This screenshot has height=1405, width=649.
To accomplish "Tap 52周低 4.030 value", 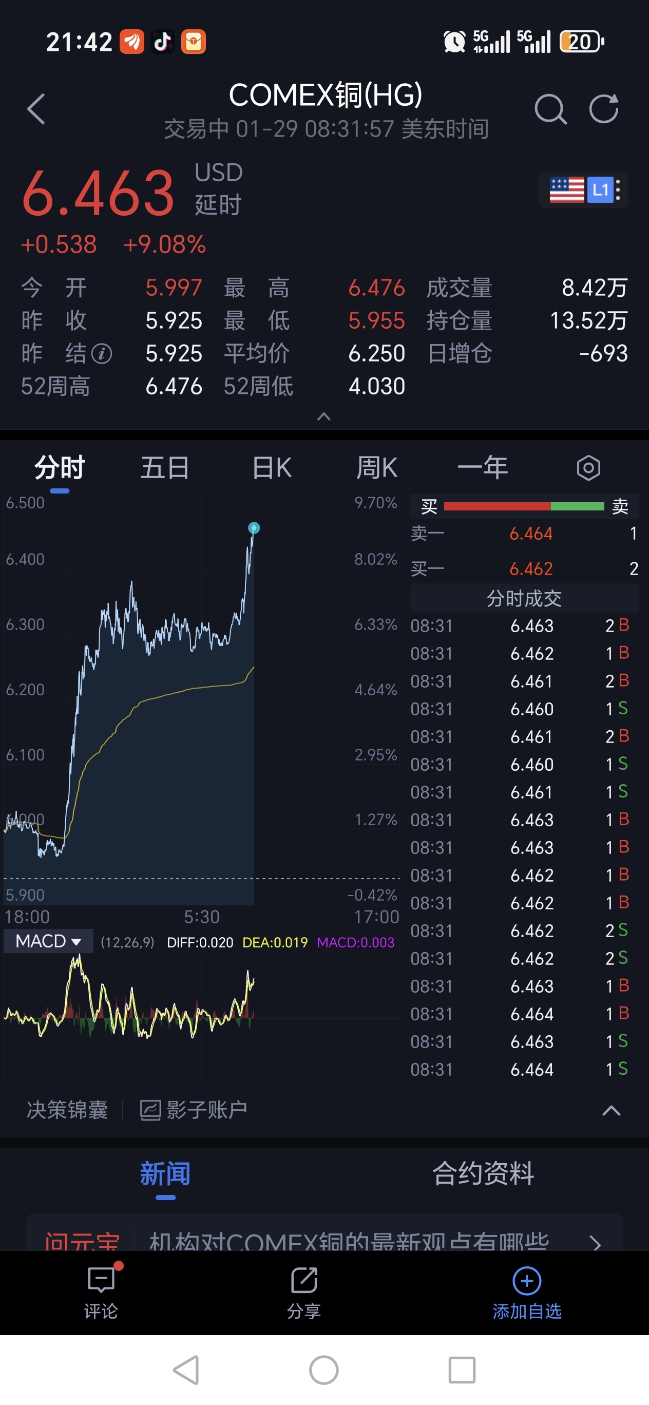I will tap(377, 386).
